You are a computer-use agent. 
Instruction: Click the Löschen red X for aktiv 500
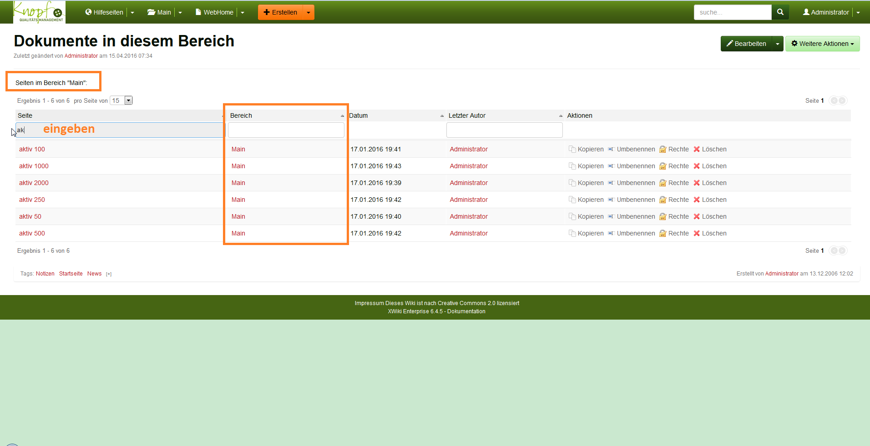696,233
